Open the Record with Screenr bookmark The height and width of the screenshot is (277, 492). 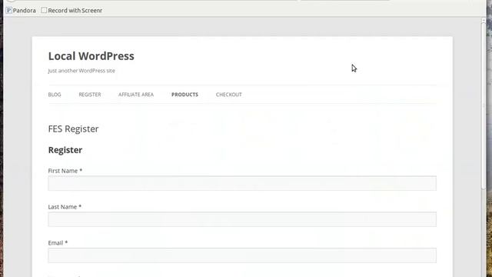[71, 10]
